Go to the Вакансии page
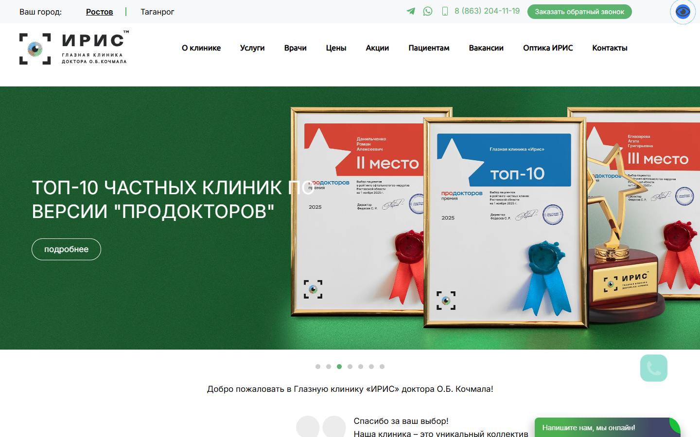Viewport: 700px width, 437px height. (x=486, y=48)
